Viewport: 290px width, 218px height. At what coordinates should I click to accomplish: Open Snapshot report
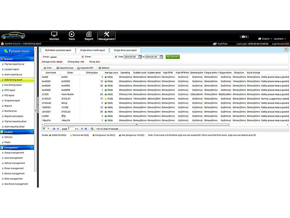(12, 101)
